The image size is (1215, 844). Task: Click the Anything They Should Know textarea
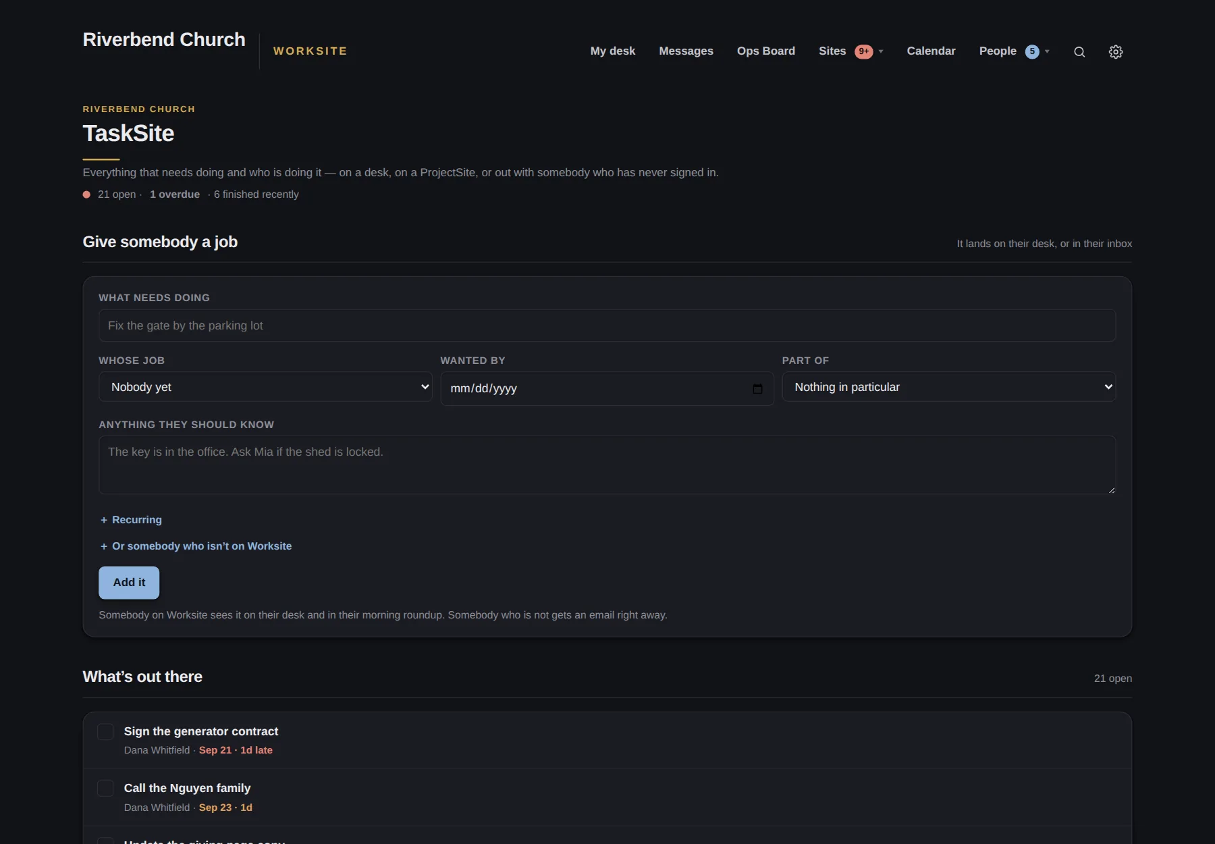click(607, 465)
